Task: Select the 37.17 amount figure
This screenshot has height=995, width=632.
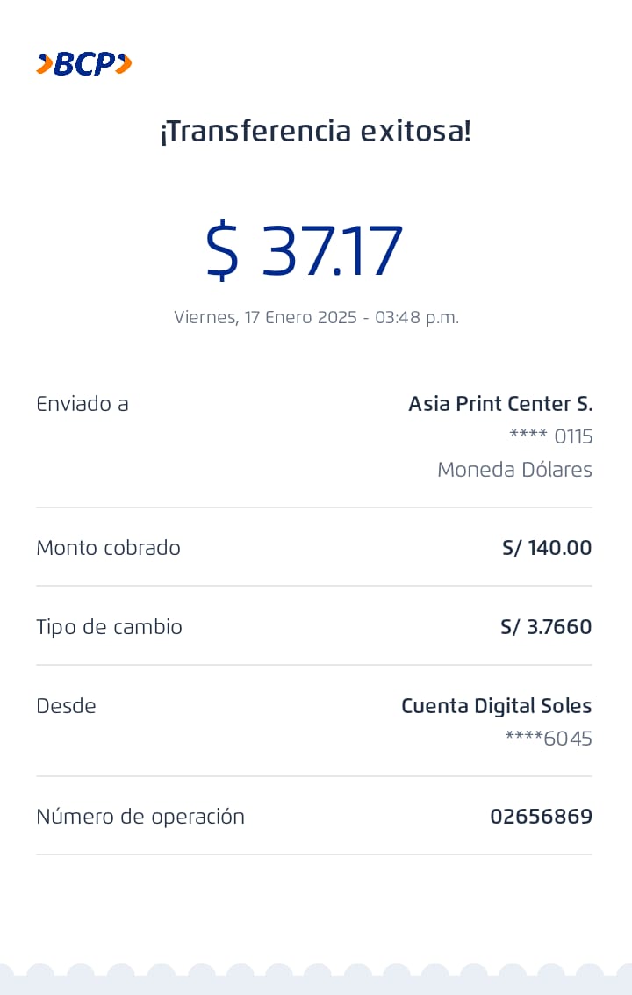Action: (x=333, y=250)
